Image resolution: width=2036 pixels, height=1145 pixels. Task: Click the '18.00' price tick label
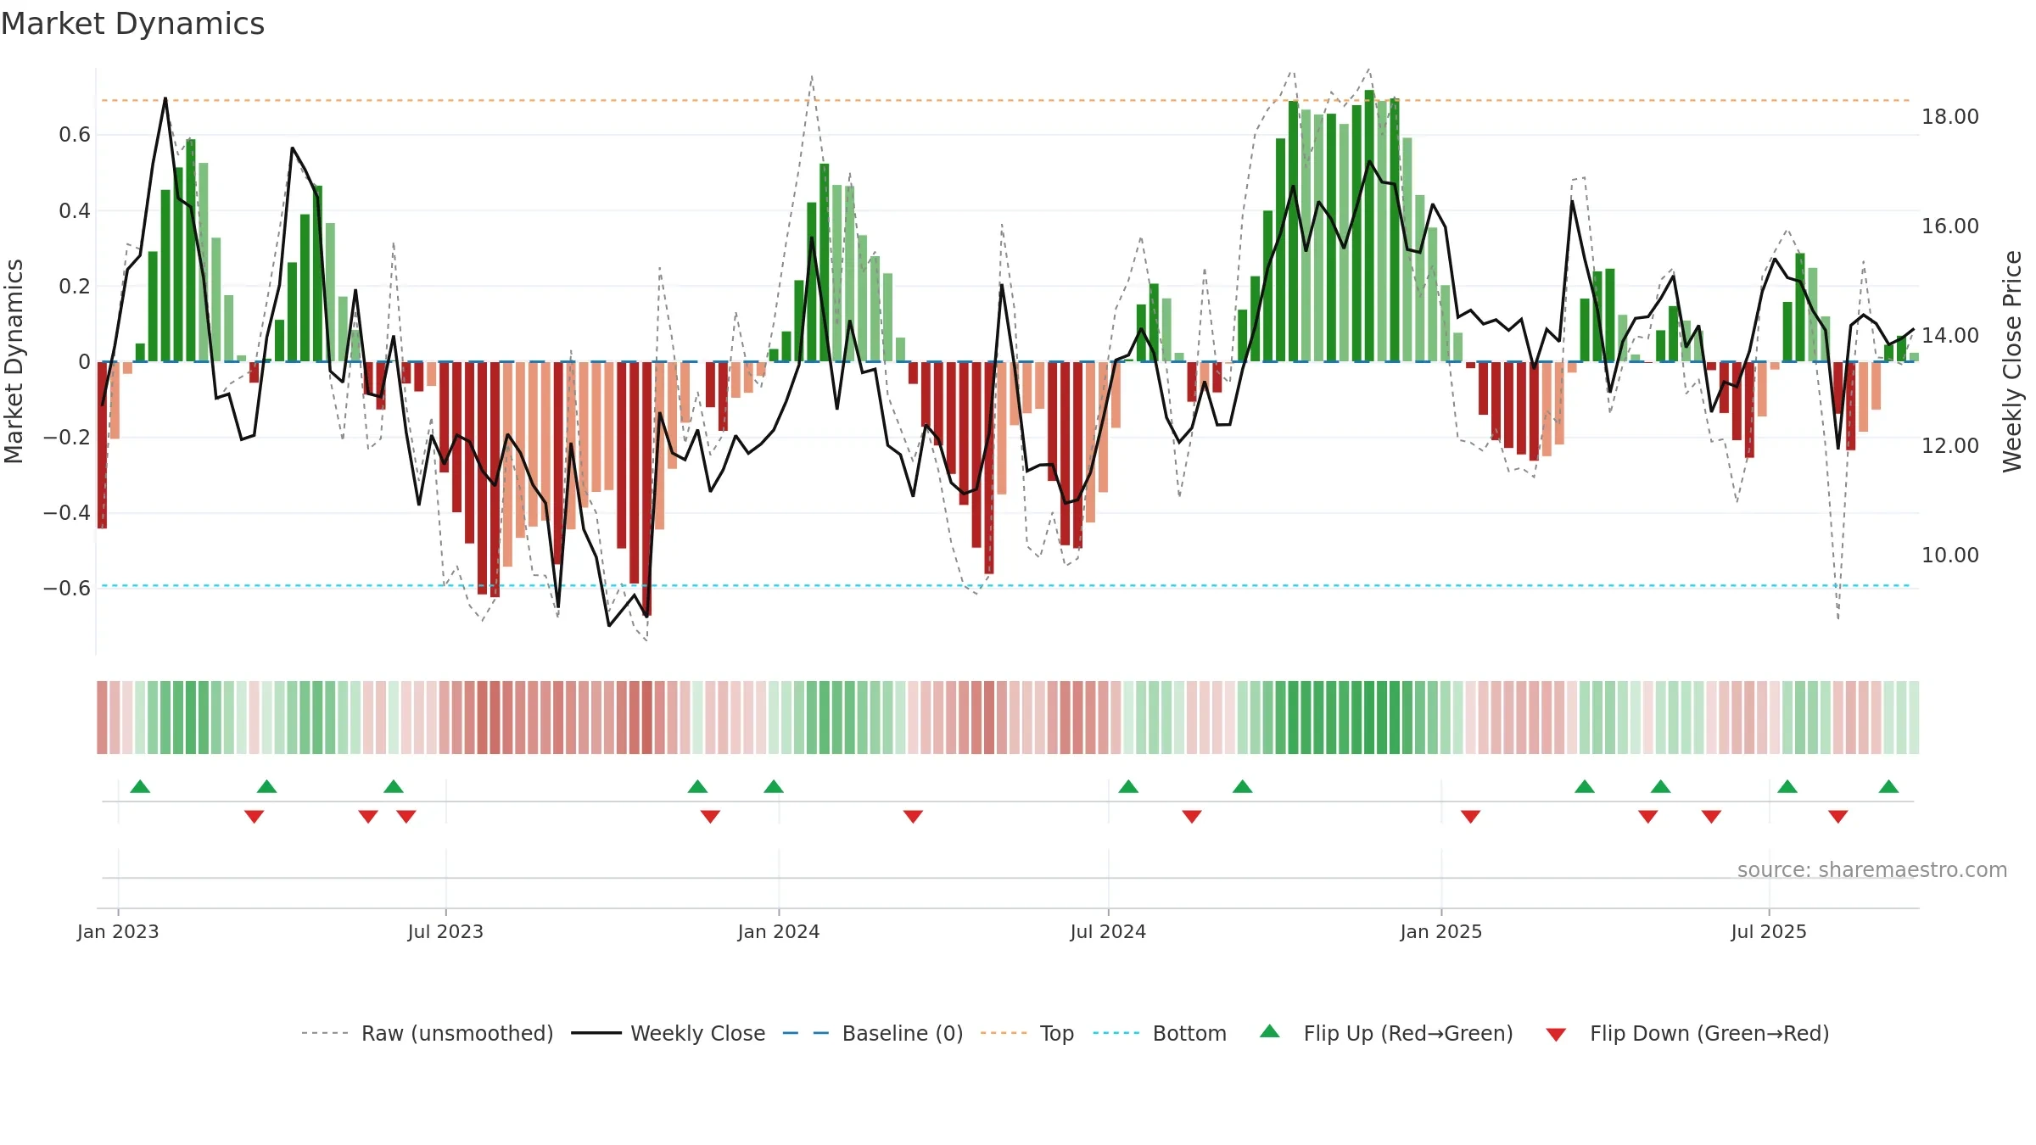point(1950,117)
